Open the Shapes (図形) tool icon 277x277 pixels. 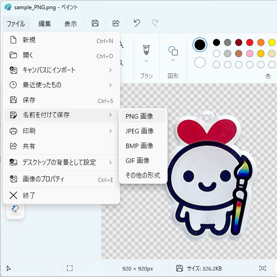173,51
